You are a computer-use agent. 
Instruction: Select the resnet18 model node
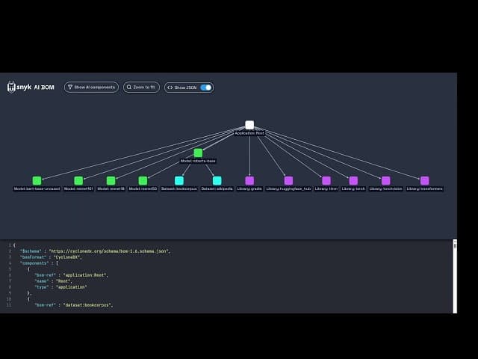pyautogui.click(x=111, y=180)
